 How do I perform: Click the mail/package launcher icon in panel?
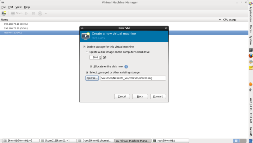[x=251, y=62]
